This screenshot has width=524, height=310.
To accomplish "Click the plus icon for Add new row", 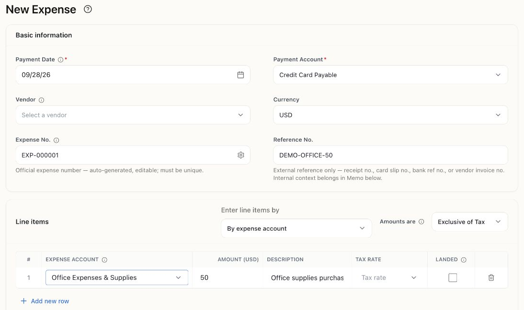I will point(24,301).
